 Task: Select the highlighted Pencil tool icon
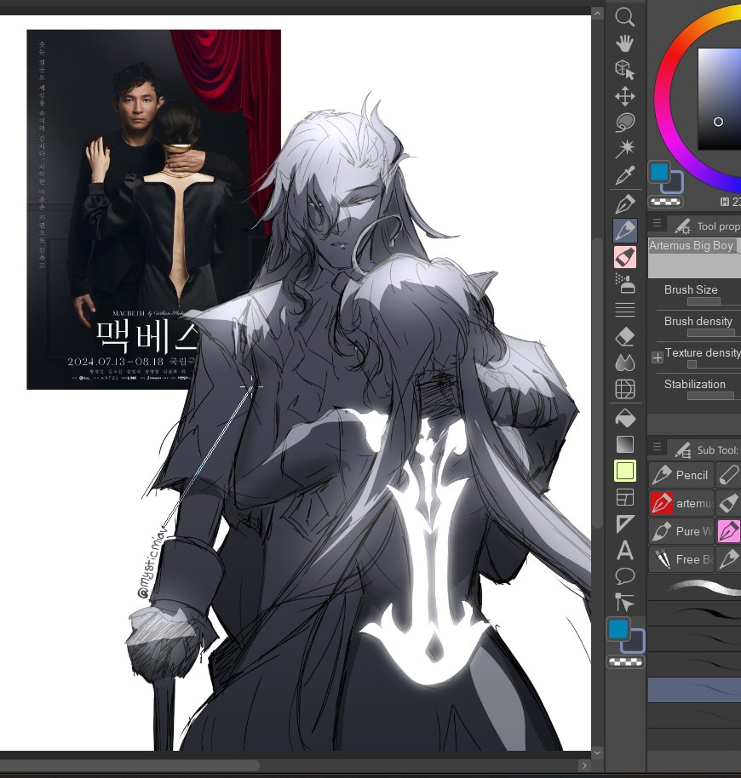(x=625, y=230)
